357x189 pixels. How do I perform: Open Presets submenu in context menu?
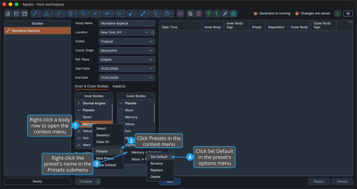(x=108, y=151)
